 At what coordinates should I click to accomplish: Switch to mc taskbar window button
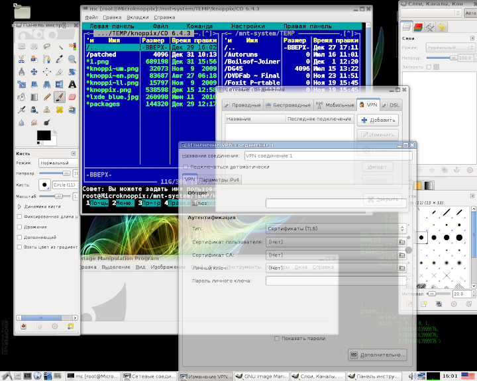93,376
